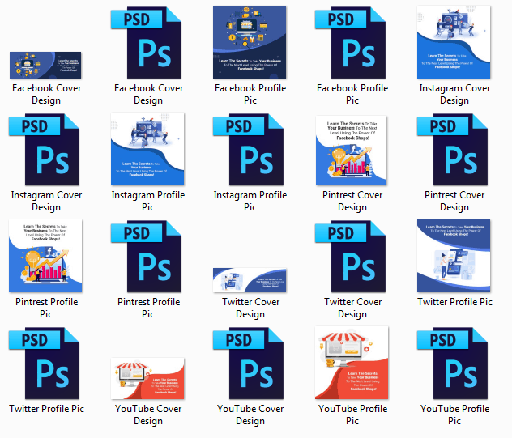Click the Pintrest Profile Pic PSD icon
The image size is (512, 438).
[x=147, y=257]
